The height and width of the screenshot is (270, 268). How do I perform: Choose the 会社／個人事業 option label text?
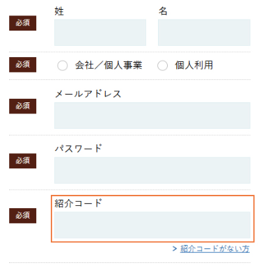pyautogui.click(x=109, y=65)
